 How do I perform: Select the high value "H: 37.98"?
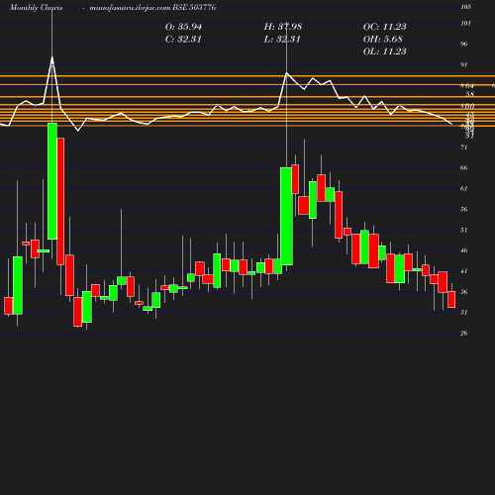coord(283,27)
